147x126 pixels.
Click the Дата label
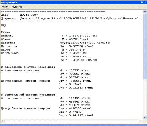(5, 15)
